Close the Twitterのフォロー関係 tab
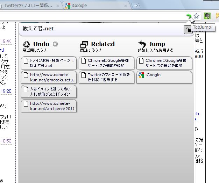This screenshot has height=183, width=219. pyautogui.click(x=57, y=6)
